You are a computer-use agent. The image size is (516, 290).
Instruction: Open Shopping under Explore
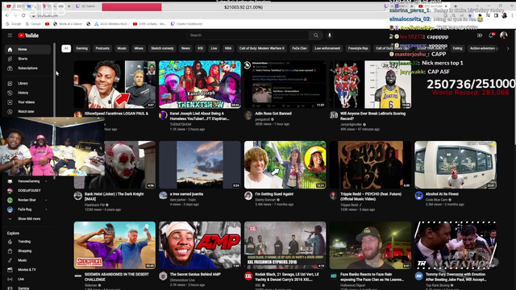point(27,251)
